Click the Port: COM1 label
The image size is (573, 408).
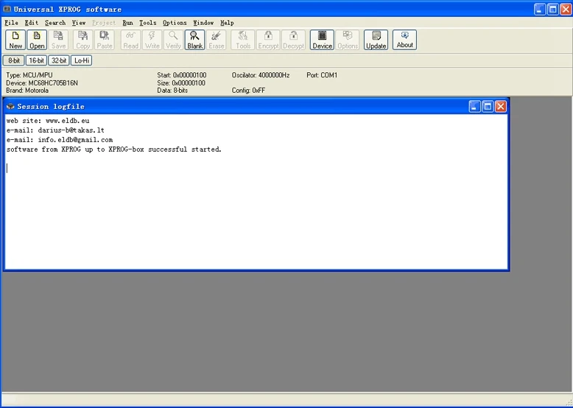[x=322, y=75]
